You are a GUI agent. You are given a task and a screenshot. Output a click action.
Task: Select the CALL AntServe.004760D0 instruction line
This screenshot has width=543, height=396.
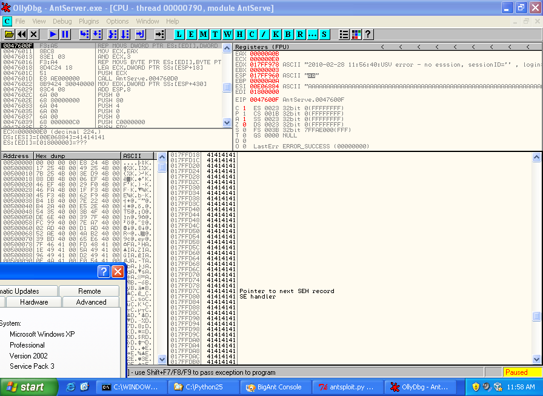coord(112,79)
